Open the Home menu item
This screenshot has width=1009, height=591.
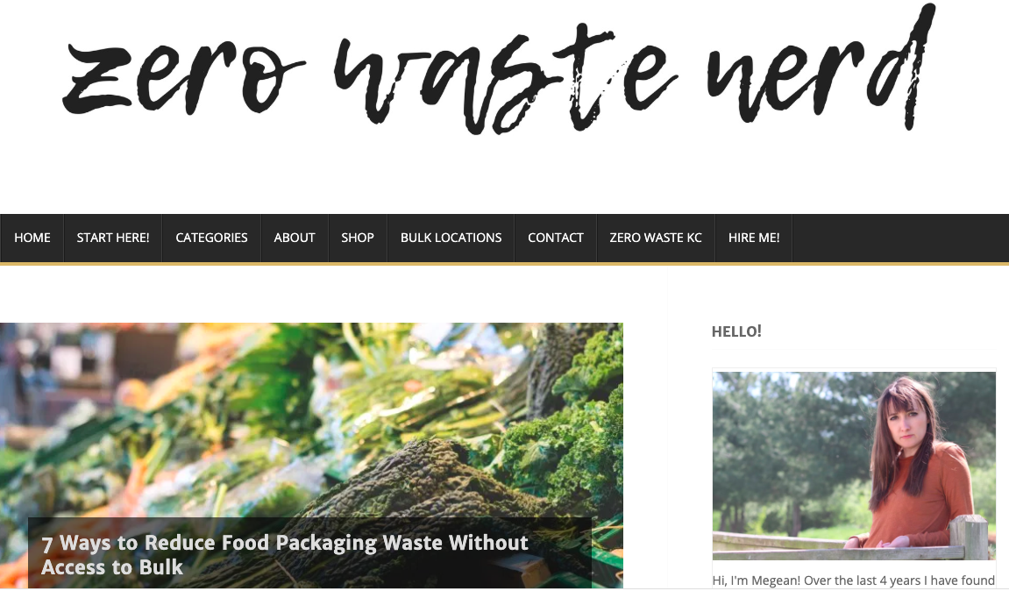(32, 238)
